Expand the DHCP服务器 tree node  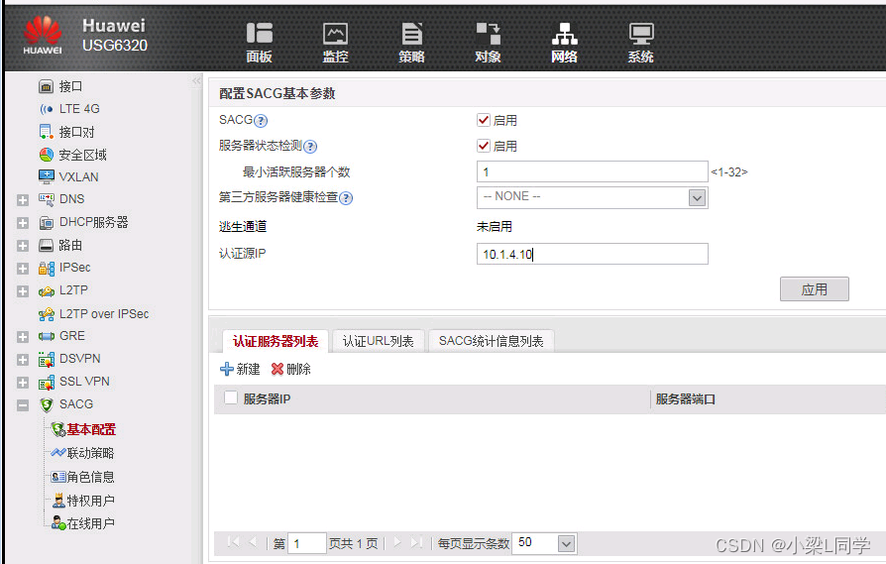23,223
